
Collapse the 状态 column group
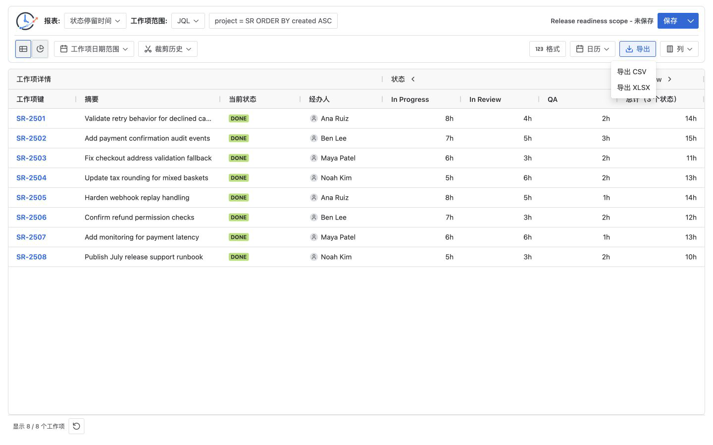coord(413,79)
